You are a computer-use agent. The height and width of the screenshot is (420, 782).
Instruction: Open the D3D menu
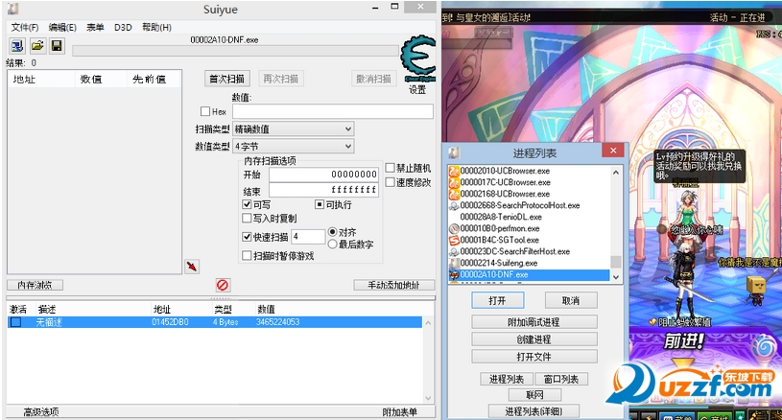point(123,28)
